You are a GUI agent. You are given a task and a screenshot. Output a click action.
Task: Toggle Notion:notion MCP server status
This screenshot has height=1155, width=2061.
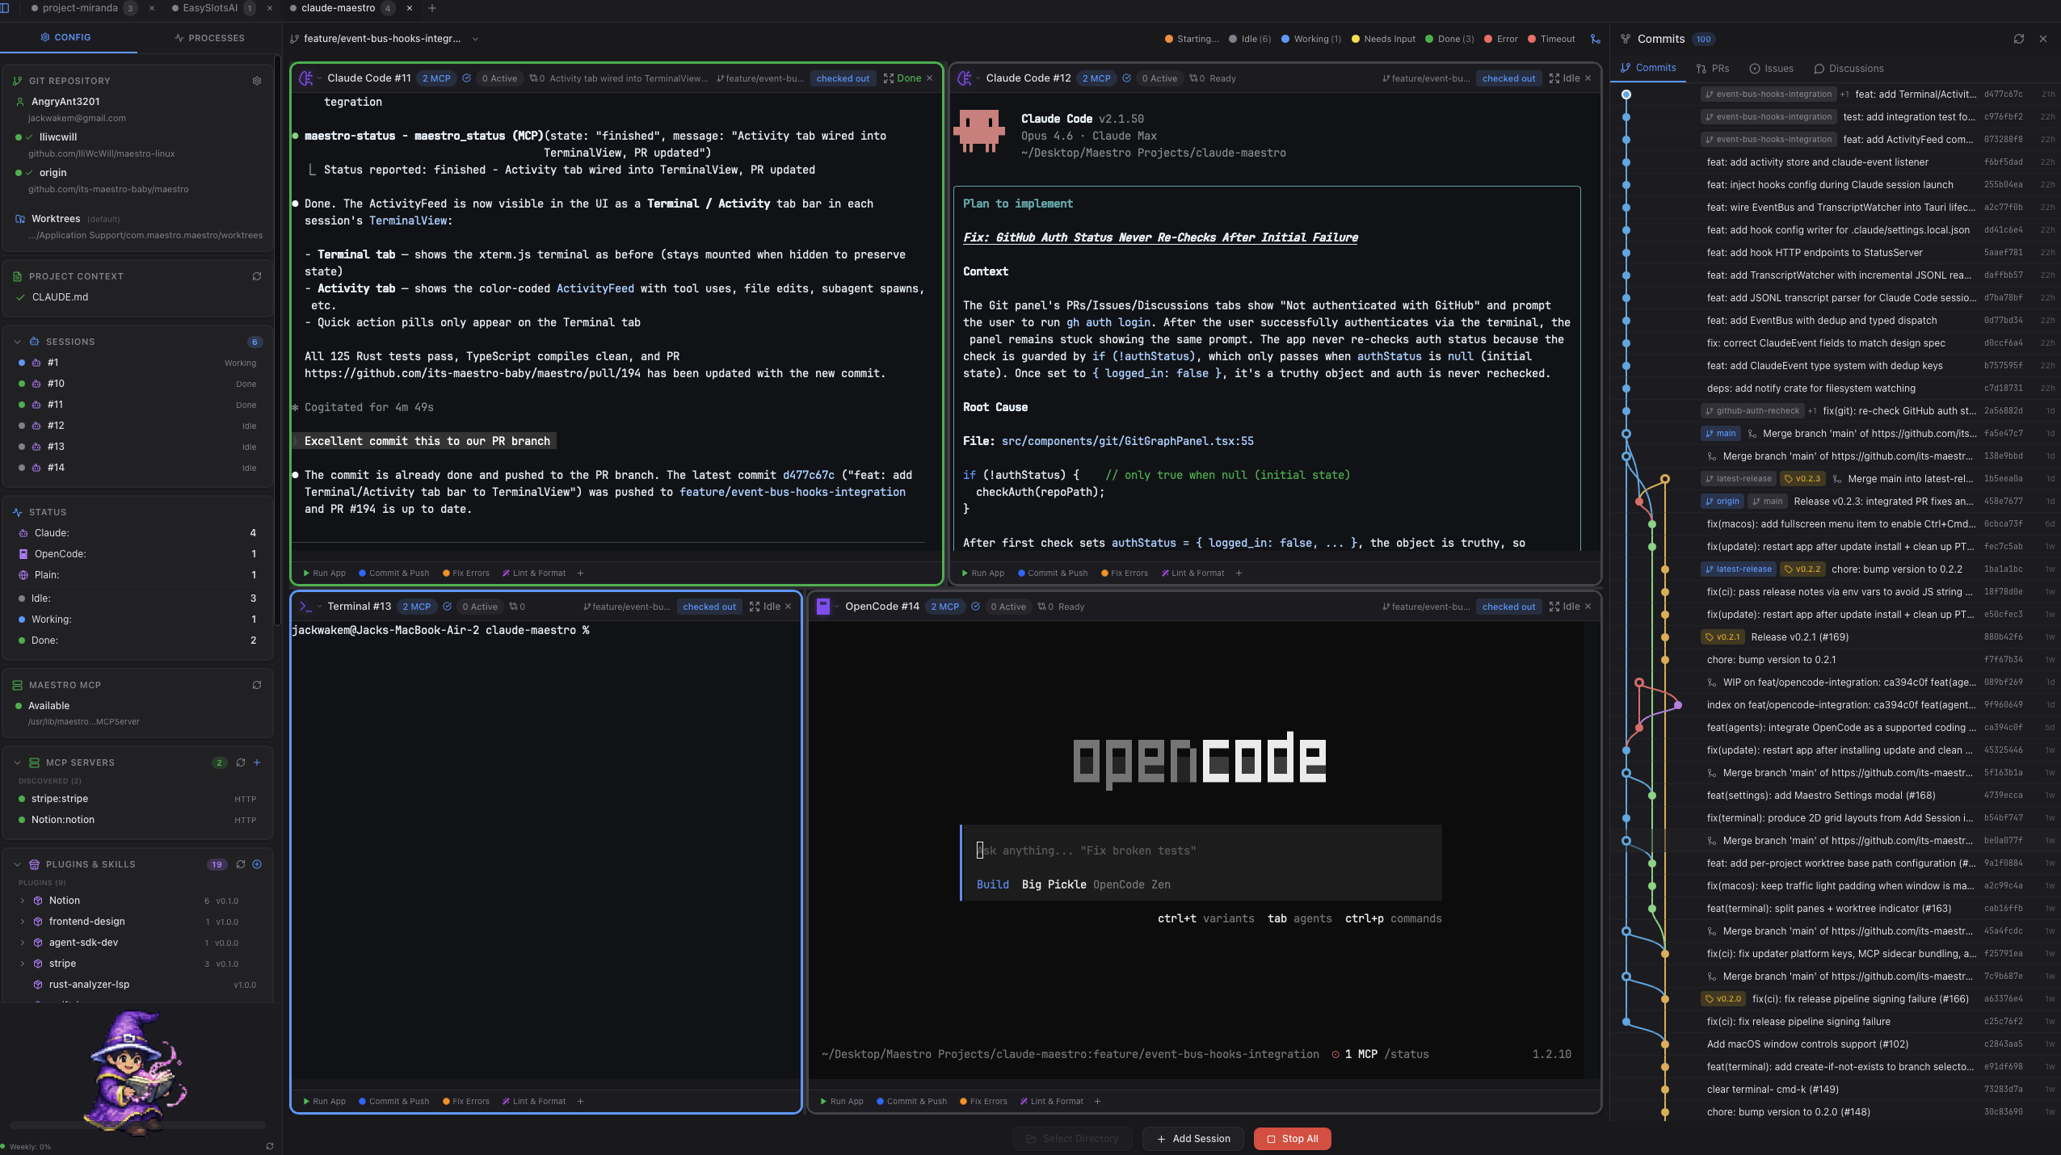pos(21,820)
